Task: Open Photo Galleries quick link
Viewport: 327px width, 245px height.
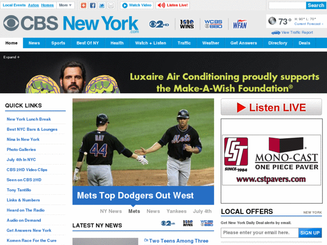Action: [x=21, y=150]
